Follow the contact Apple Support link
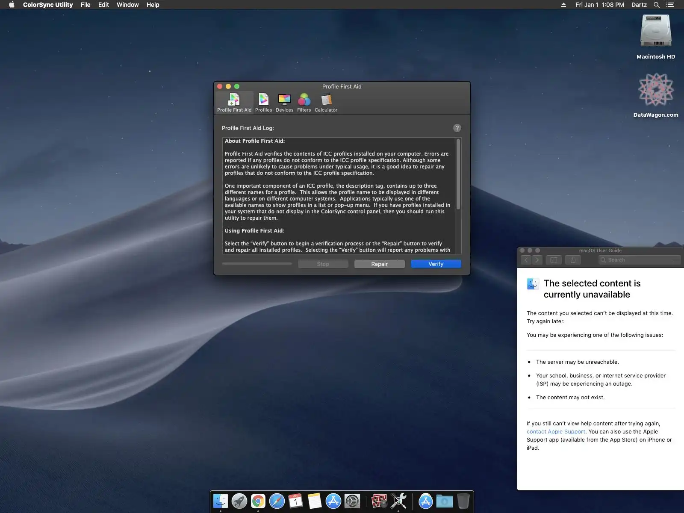Viewport: 684px width, 513px height. point(556,432)
